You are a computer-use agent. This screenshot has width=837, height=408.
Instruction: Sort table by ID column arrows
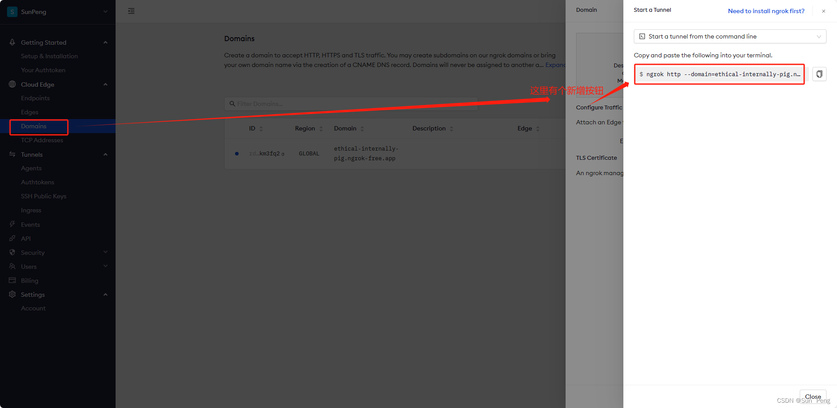pos(261,129)
